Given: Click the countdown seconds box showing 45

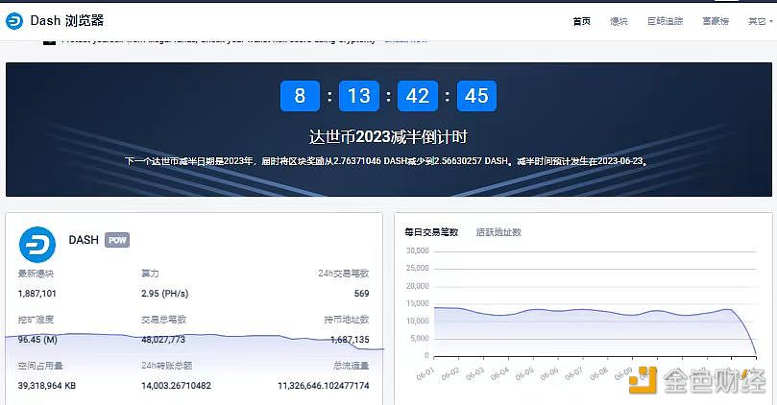Looking at the screenshot, I should [476, 96].
